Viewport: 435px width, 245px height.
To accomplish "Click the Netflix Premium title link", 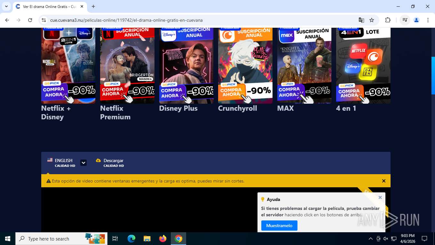I will 115,113.
